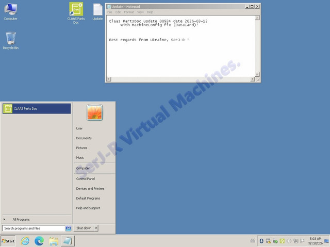Open Music from Start menu

point(80,157)
